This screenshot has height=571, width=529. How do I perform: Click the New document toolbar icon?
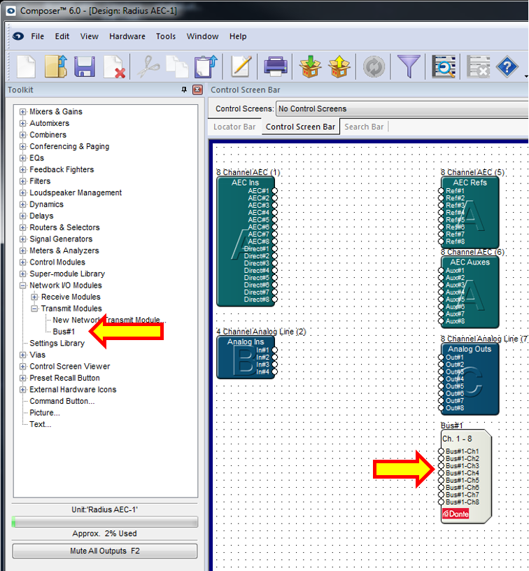pyautogui.click(x=27, y=66)
